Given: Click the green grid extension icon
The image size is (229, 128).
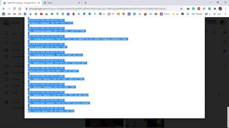Looking at the screenshot, I should point(209,9).
